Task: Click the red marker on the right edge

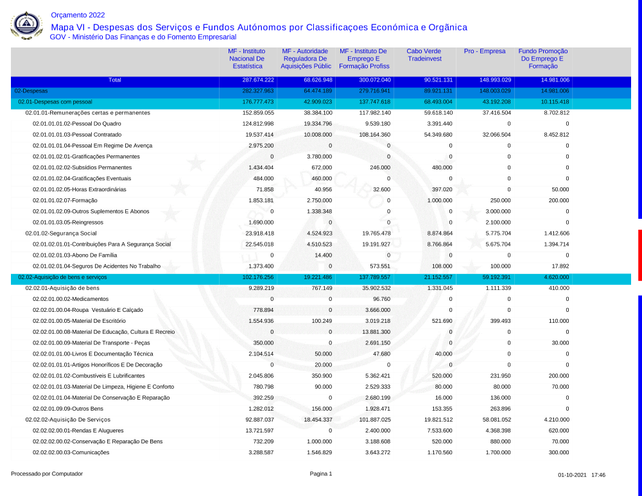Action: (x=639, y=246)
